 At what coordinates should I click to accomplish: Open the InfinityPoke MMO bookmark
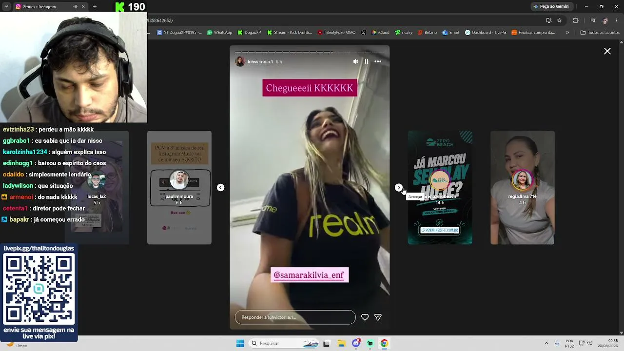click(x=336, y=33)
